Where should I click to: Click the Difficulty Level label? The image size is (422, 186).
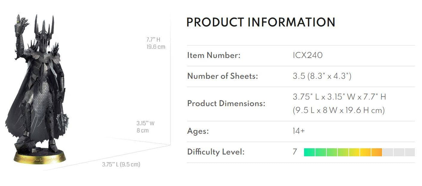(x=216, y=152)
